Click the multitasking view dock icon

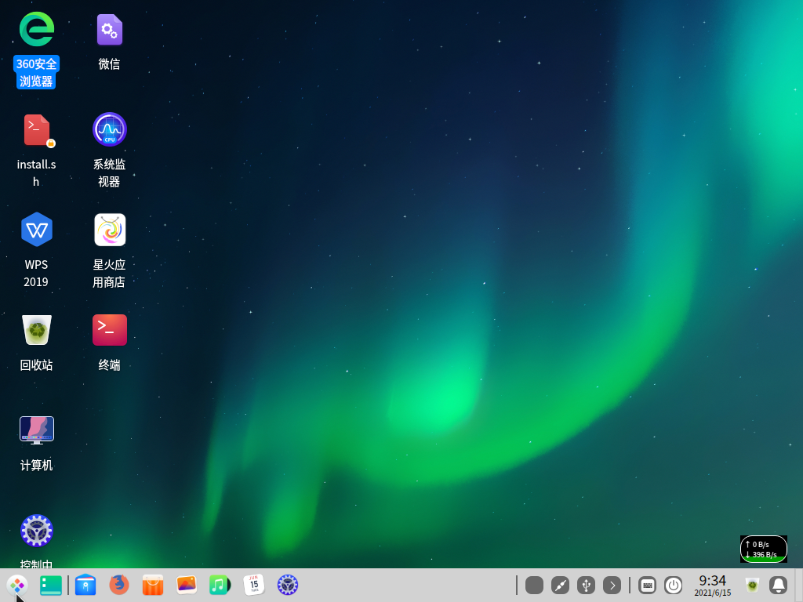pyautogui.click(x=51, y=585)
